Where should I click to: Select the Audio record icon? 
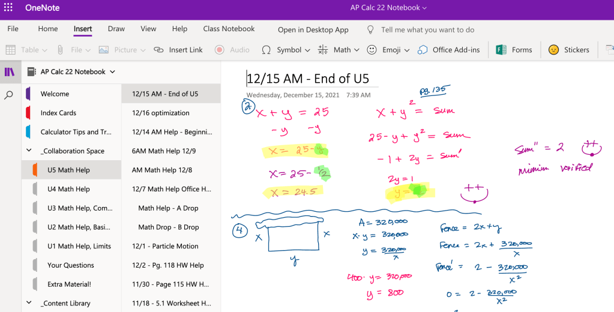point(220,50)
